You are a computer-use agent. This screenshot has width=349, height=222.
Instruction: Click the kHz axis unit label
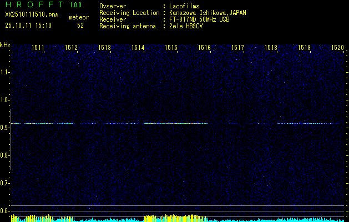5,45
